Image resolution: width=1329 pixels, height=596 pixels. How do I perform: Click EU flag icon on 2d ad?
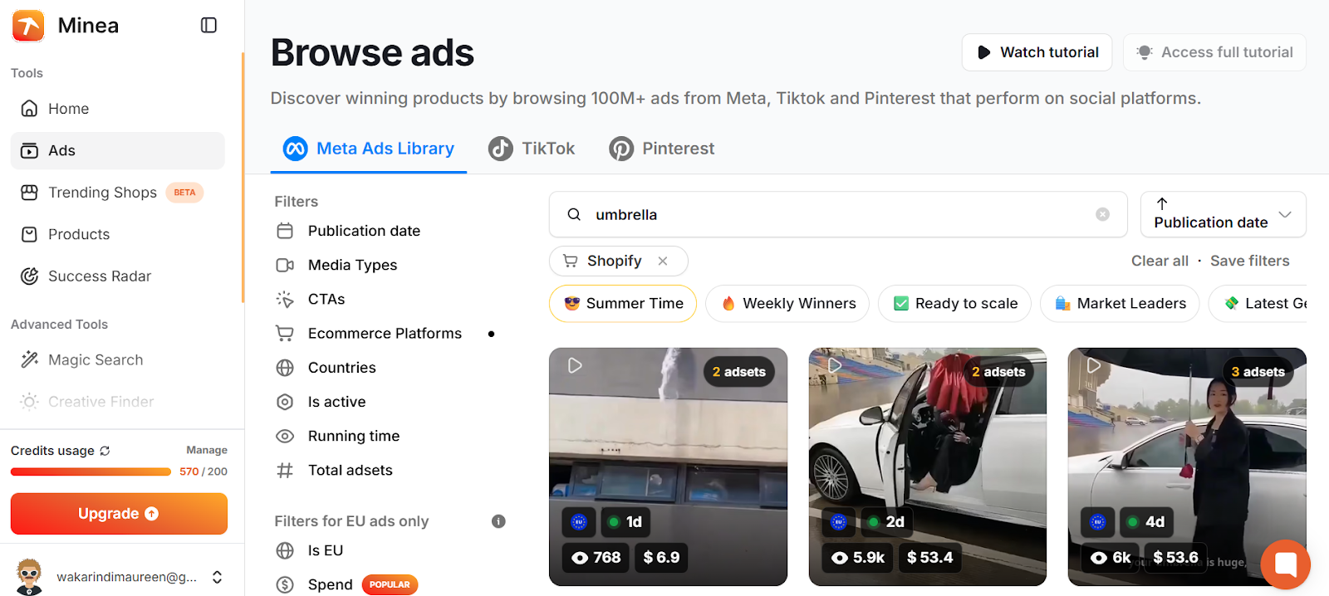point(839,522)
